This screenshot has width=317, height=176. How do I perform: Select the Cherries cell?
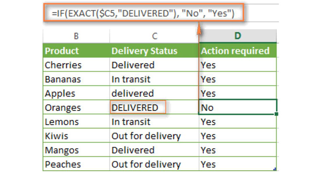click(x=76, y=65)
